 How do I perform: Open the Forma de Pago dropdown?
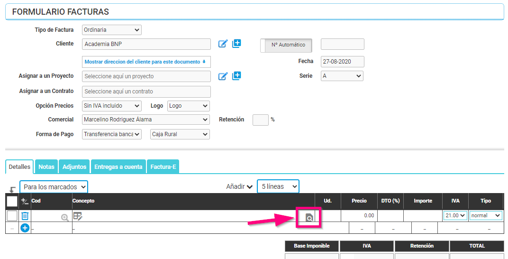[112, 134]
